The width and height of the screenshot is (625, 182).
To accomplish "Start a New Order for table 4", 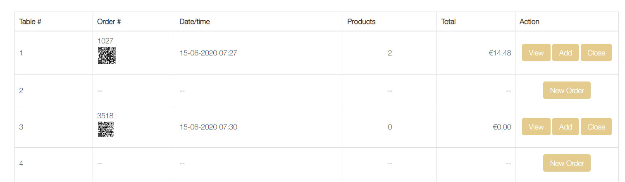I will pos(567,163).
